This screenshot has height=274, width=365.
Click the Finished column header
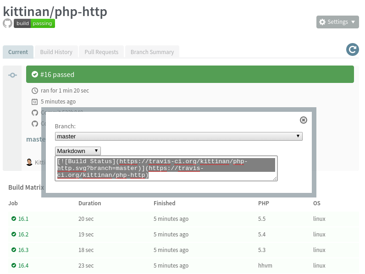tap(164, 203)
